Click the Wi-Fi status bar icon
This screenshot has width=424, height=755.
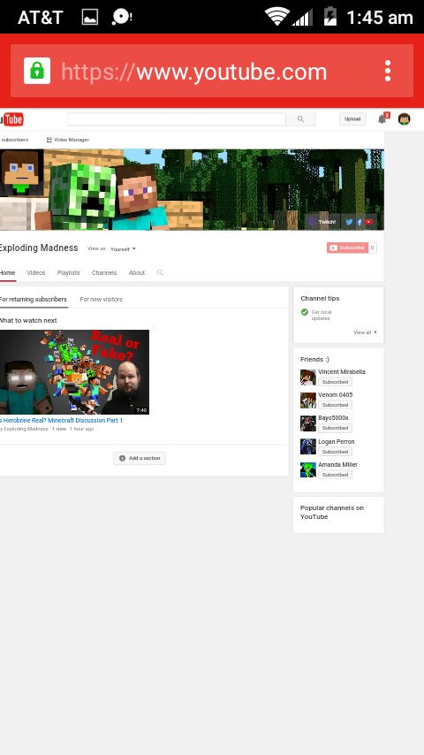[276, 17]
